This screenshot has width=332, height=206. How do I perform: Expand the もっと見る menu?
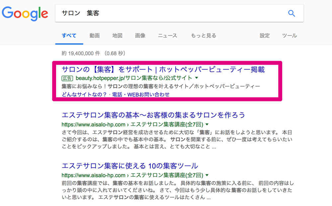(x=204, y=36)
